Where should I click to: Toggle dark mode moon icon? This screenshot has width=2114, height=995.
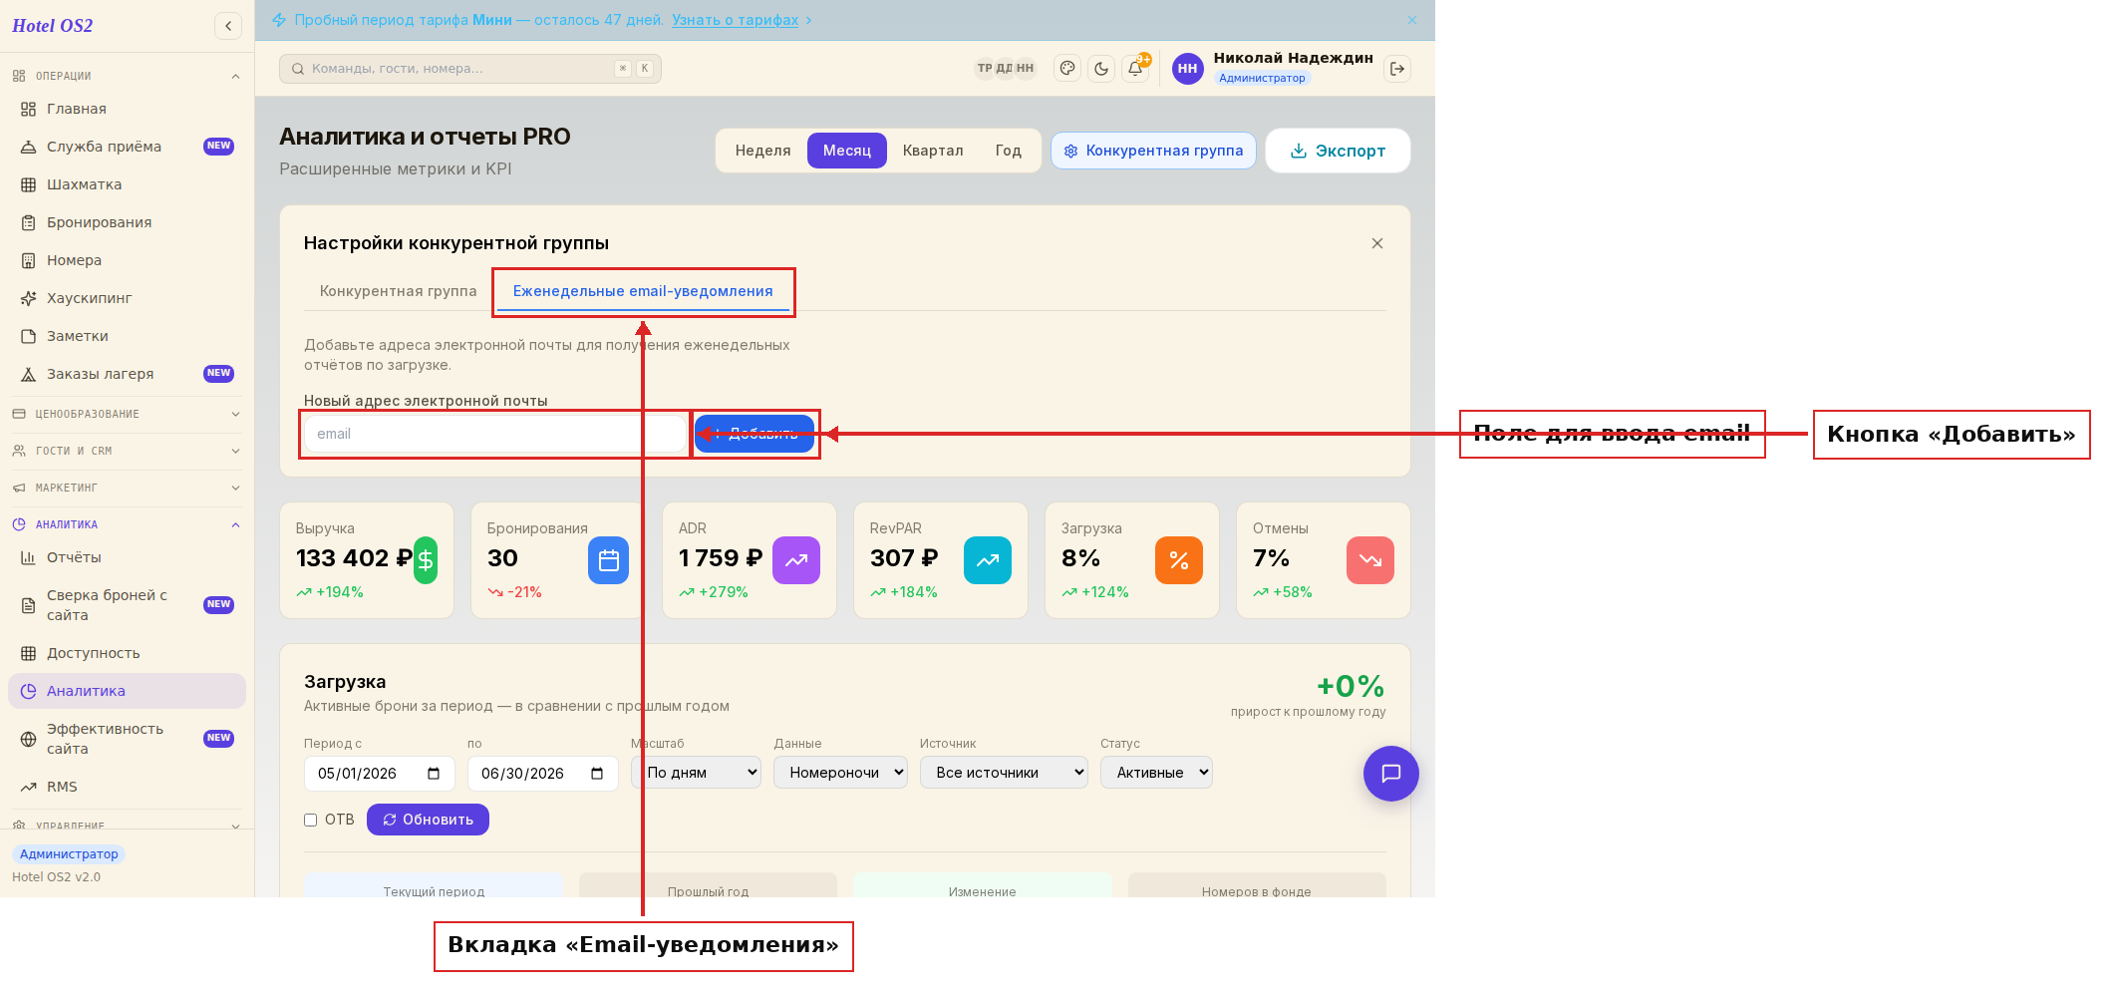(1101, 69)
